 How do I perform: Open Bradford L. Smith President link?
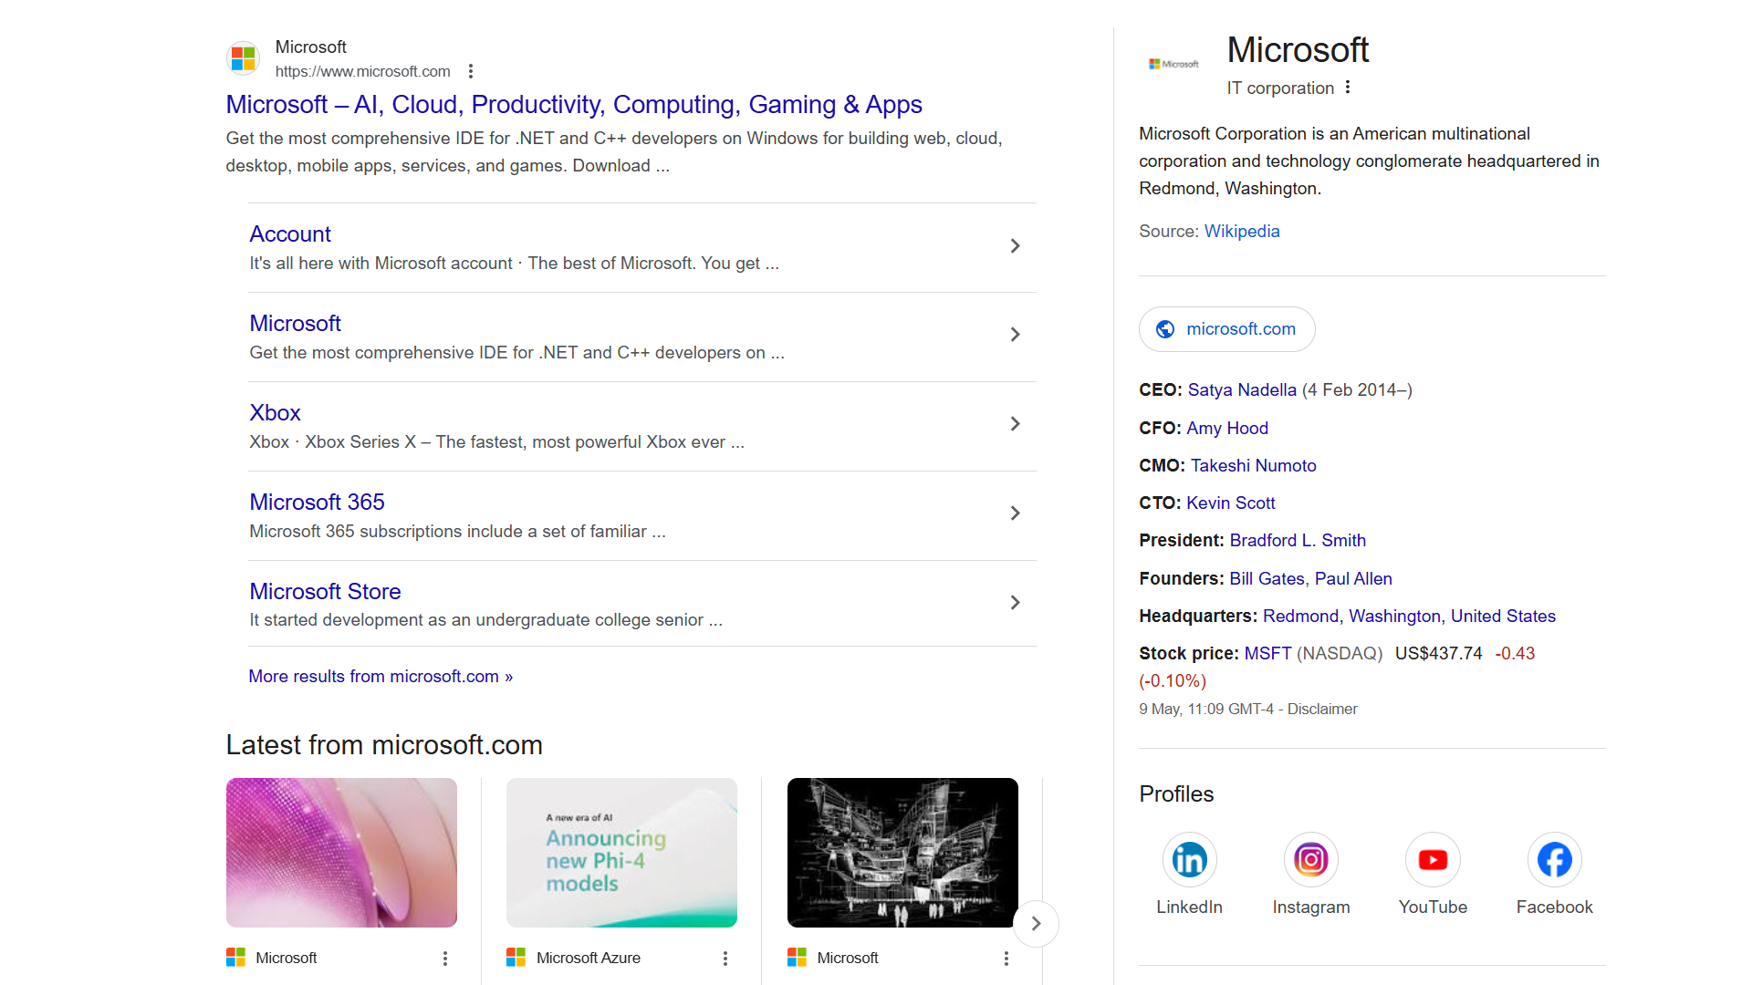click(x=1298, y=541)
